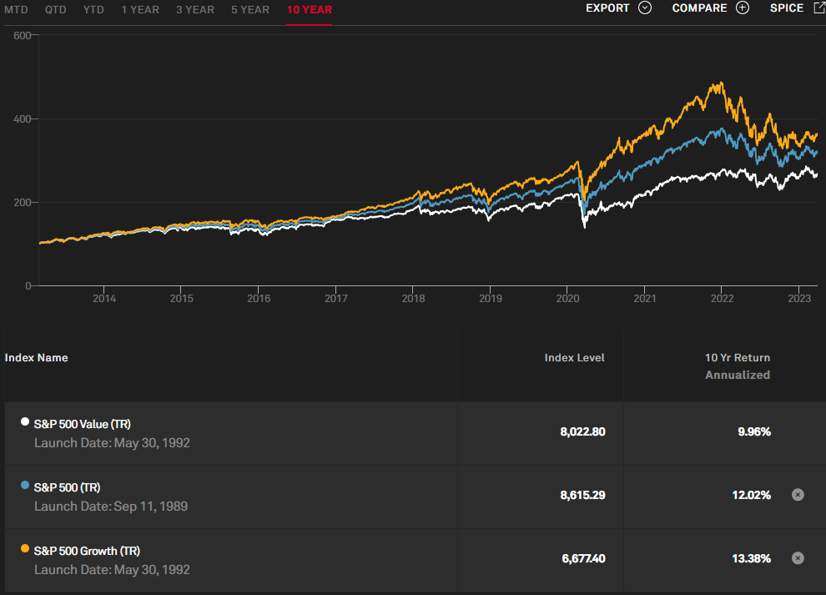Open the SPICE link
Screen dimensions: 826x595
pyautogui.click(x=787, y=8)
